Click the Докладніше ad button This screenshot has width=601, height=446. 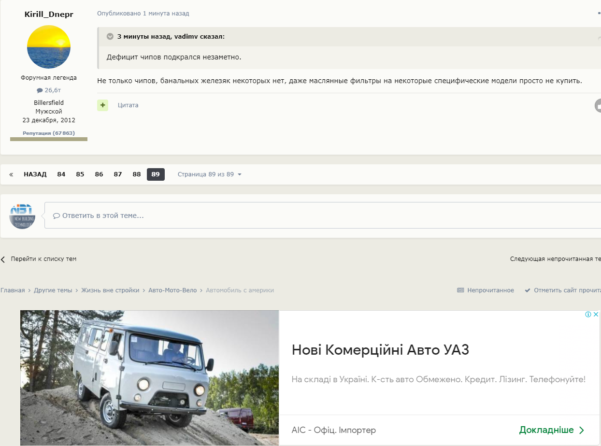[x=552, y=430]
